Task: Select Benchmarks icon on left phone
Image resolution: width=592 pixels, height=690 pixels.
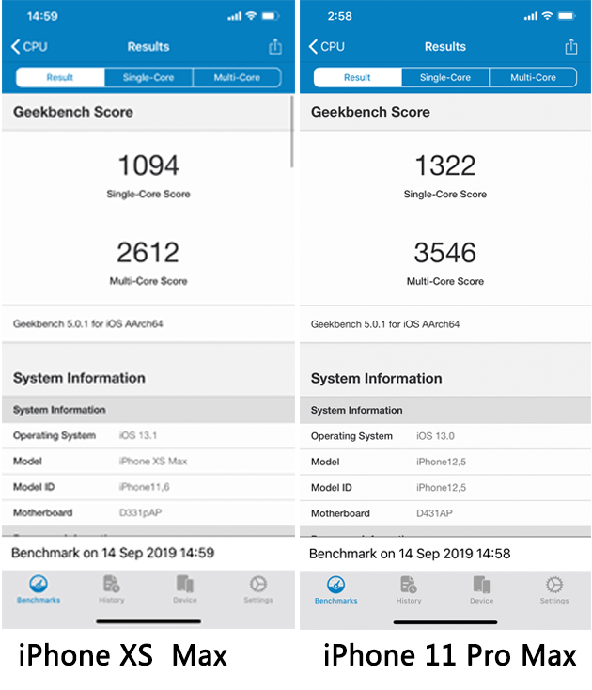Action: (x=39, y=584)
